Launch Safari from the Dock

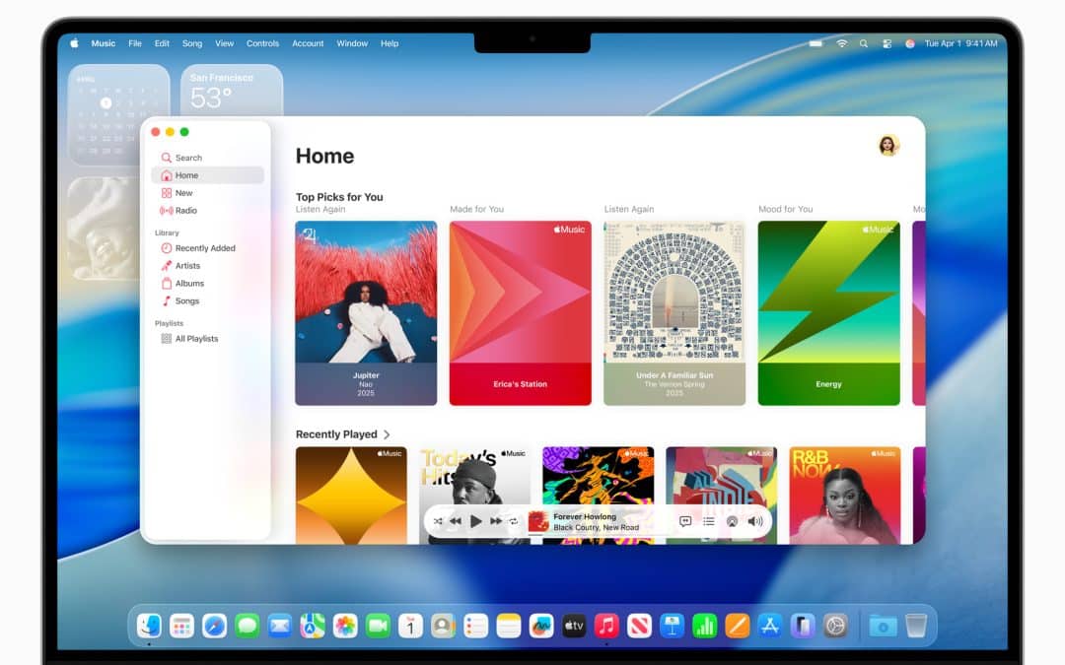pos(214,625)
